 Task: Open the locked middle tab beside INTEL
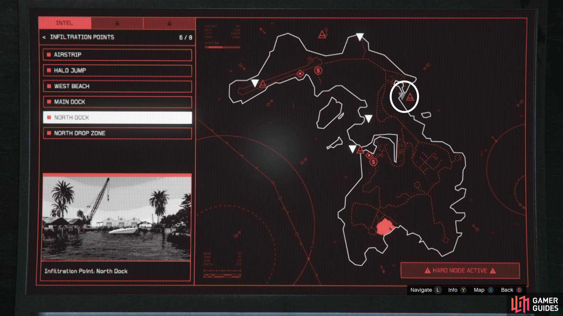117,23
